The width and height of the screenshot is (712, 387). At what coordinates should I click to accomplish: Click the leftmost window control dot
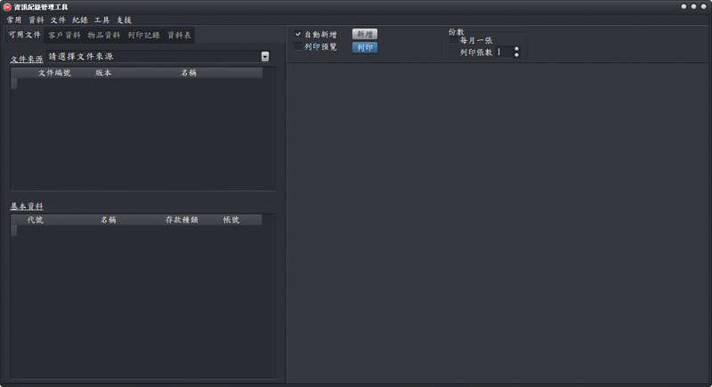[x=684, y=7]
